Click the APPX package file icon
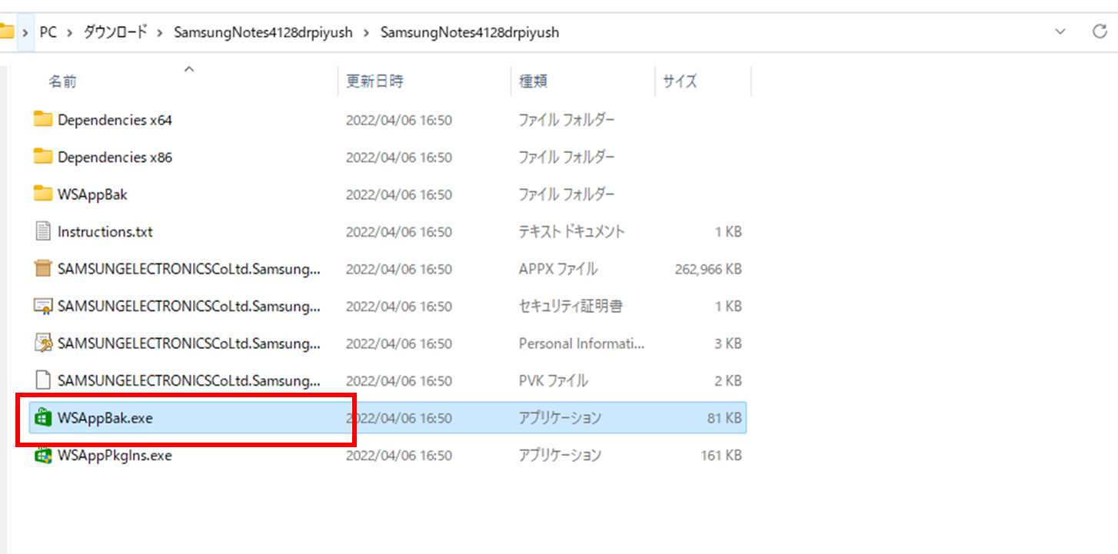This screenshot has height=554, width=1118. click(x=43, y=269)
